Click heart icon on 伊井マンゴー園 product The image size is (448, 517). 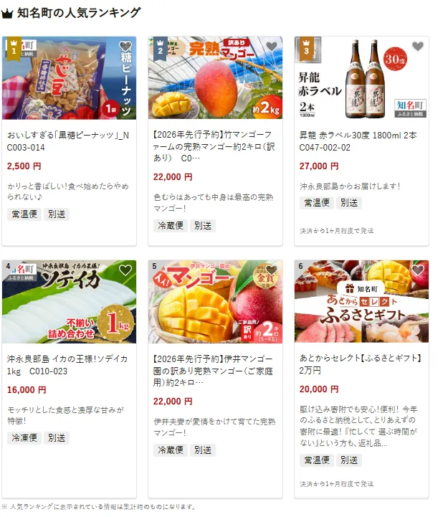tap(272, 270)
